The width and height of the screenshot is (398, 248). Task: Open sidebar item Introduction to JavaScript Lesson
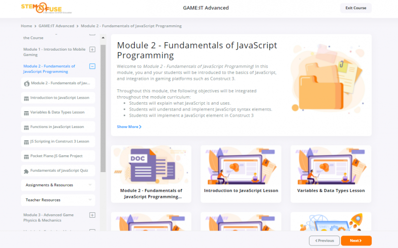[x=58, y=98]
